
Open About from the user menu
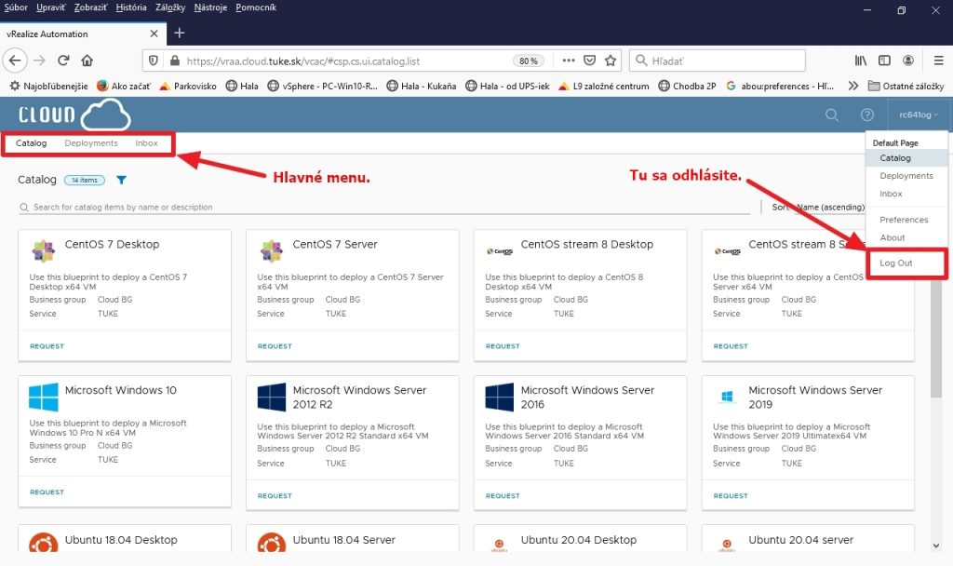[x=893, y=237]
